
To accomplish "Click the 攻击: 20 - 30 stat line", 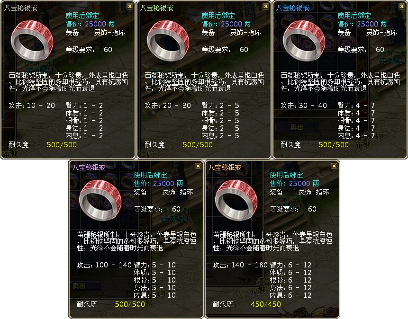I will (168, 106).
